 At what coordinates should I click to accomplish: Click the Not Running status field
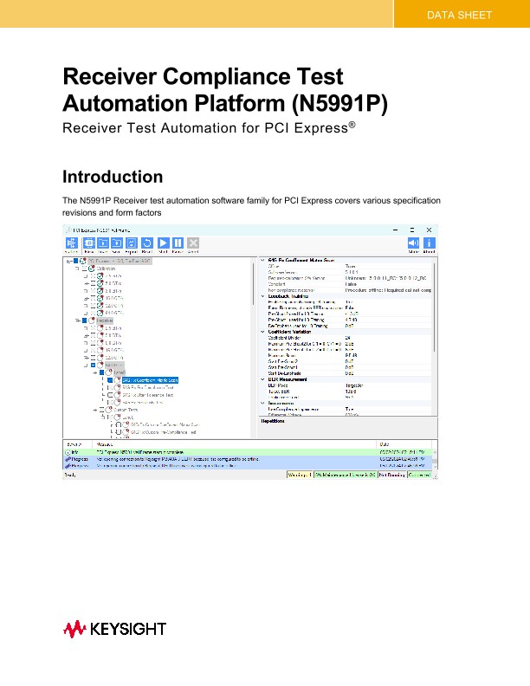coord(392,476)
